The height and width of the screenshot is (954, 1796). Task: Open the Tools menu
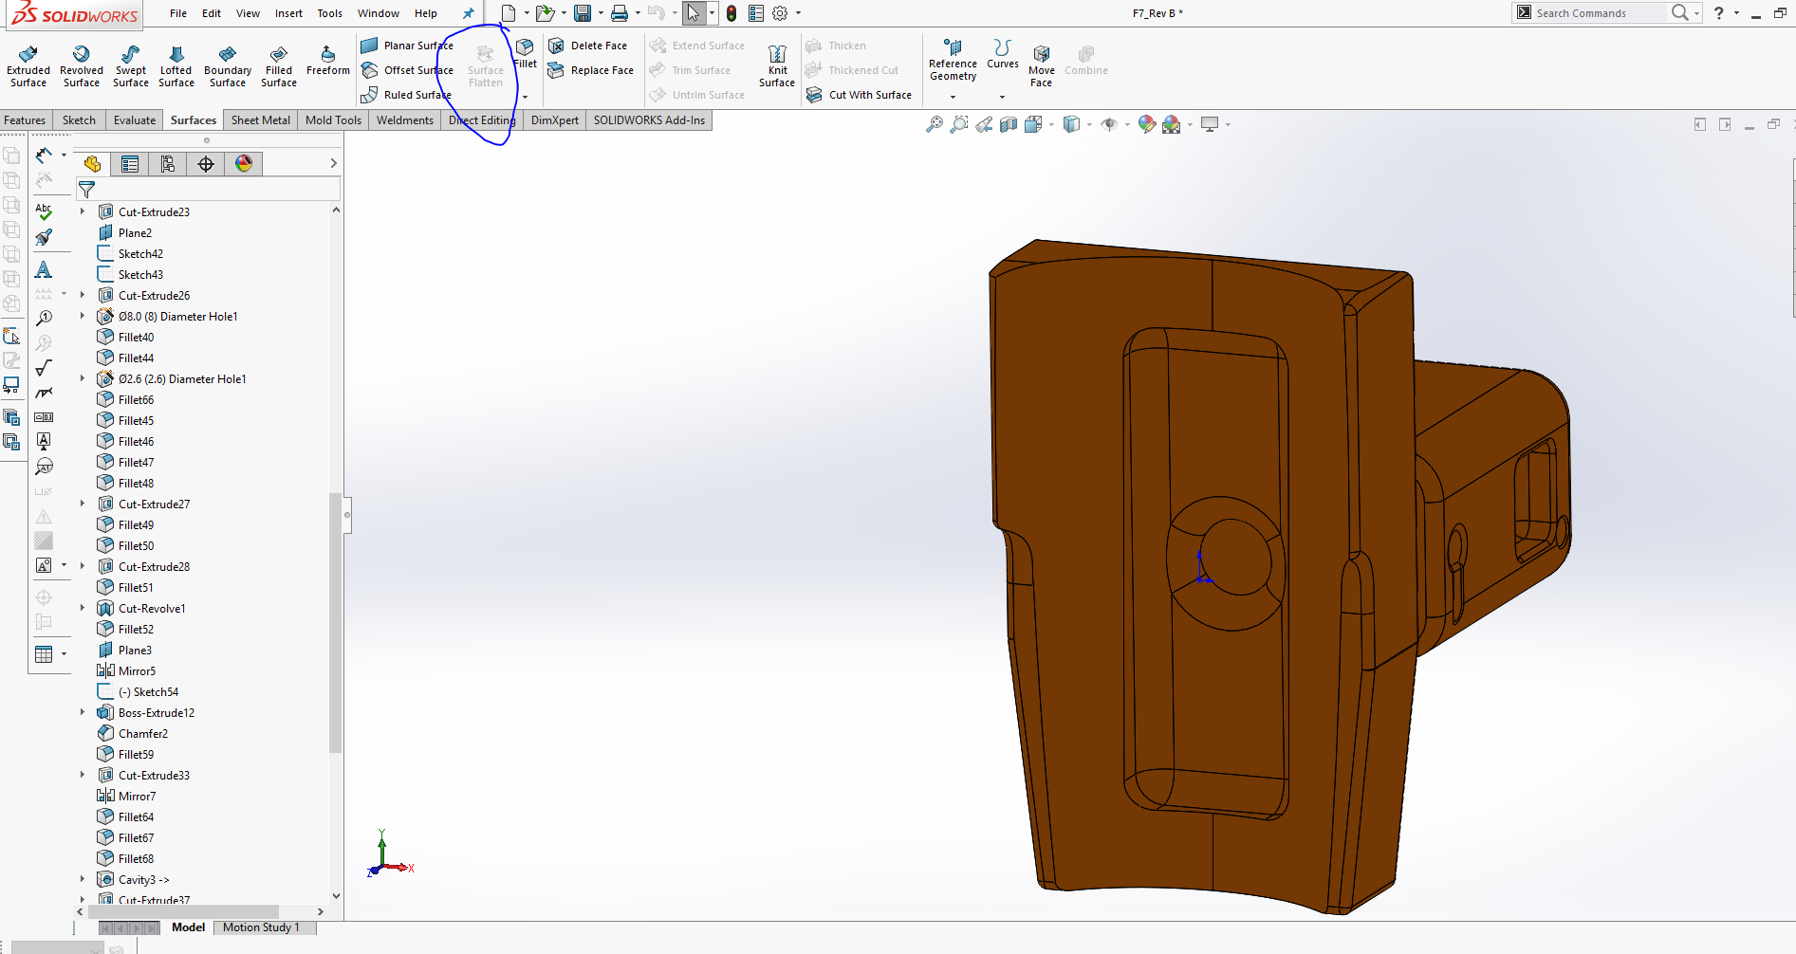[329, 13]
